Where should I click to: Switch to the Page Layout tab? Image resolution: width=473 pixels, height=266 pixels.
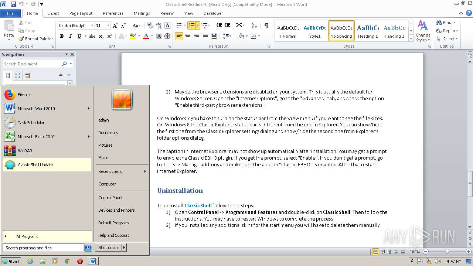(81, 13)
